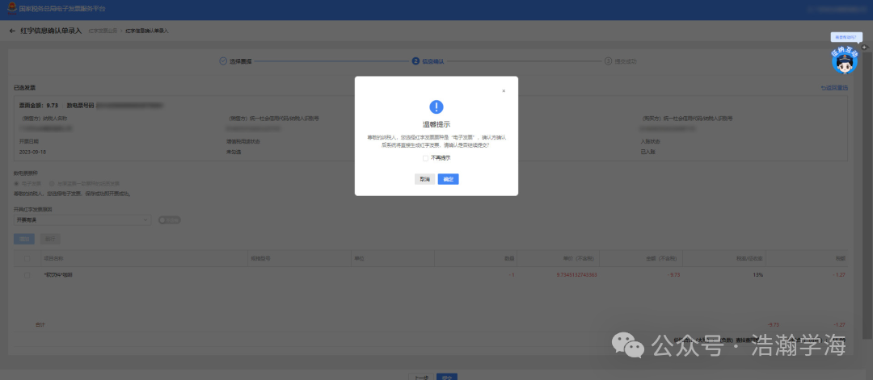Click the step 3 提交成功 circle
Viewport: 873px width, 380px height.
[x=608, y=61]
